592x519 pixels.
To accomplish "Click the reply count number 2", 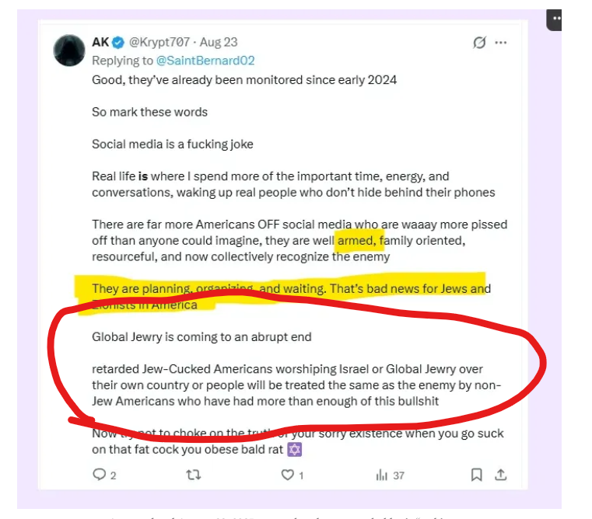I will 114,475.
